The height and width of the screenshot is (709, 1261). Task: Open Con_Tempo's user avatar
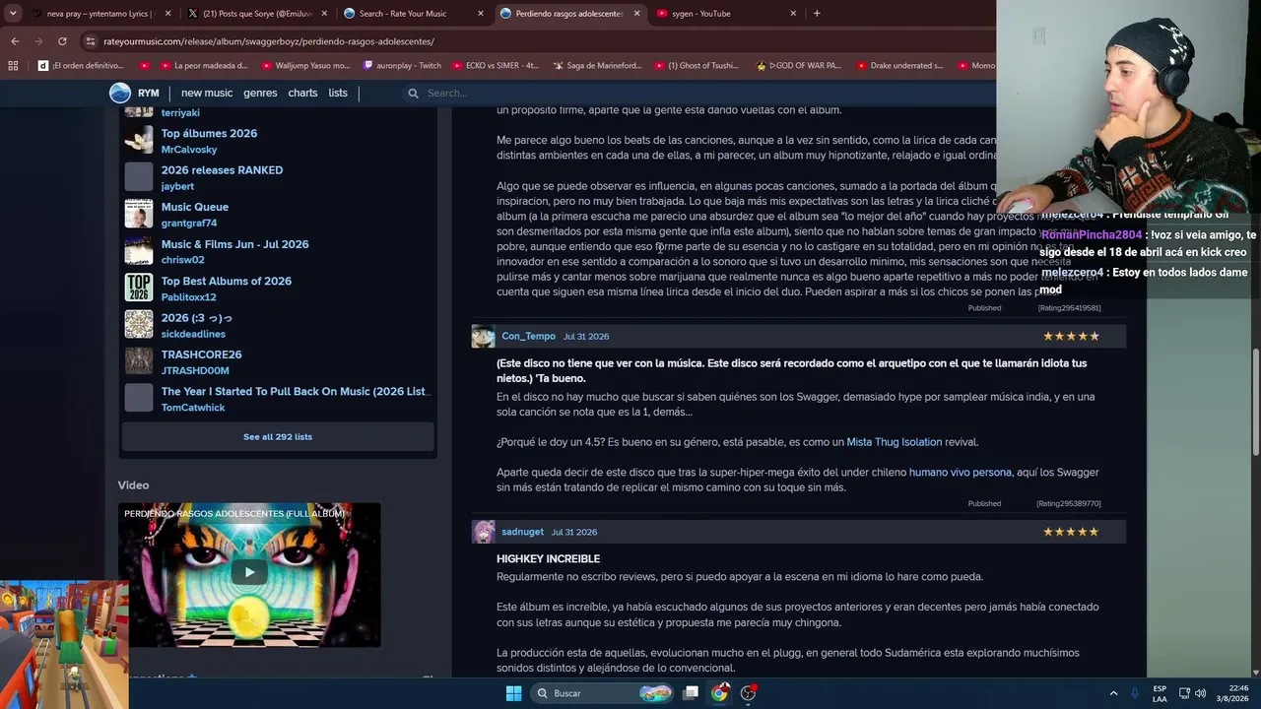(x=483, y=337)
